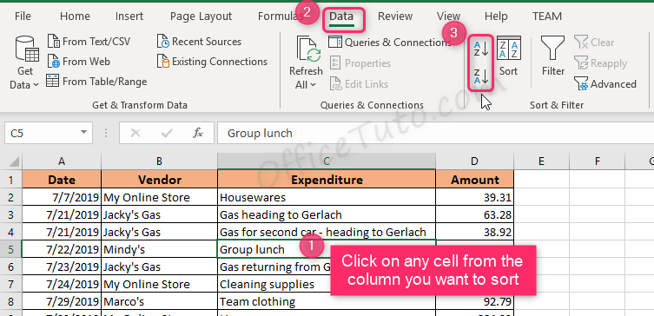Screen dimensions: 654x316
Task: Open the File menu
Action: (23, 16)
